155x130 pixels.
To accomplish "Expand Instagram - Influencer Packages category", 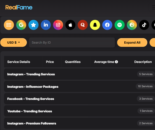I will coord(79,86).
